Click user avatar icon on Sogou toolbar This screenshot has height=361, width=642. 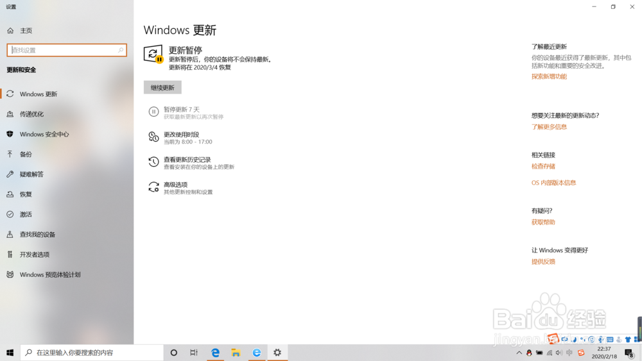point(619,340)
